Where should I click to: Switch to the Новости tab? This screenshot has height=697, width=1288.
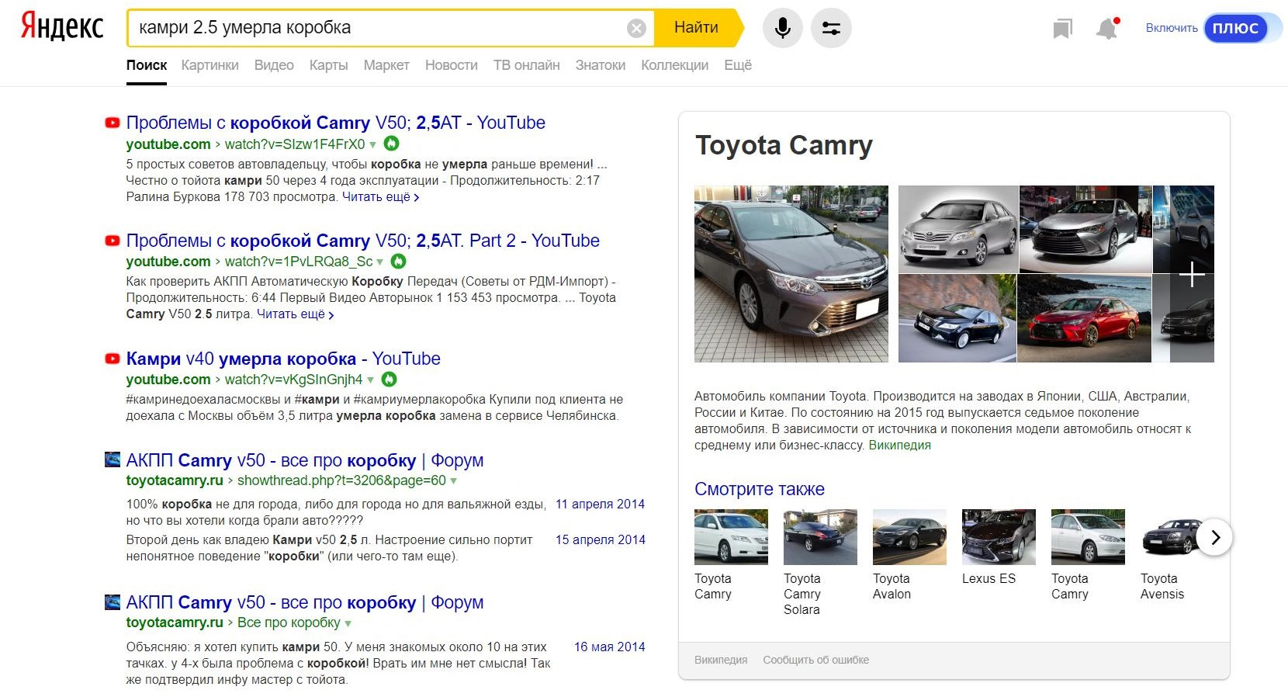451,65
